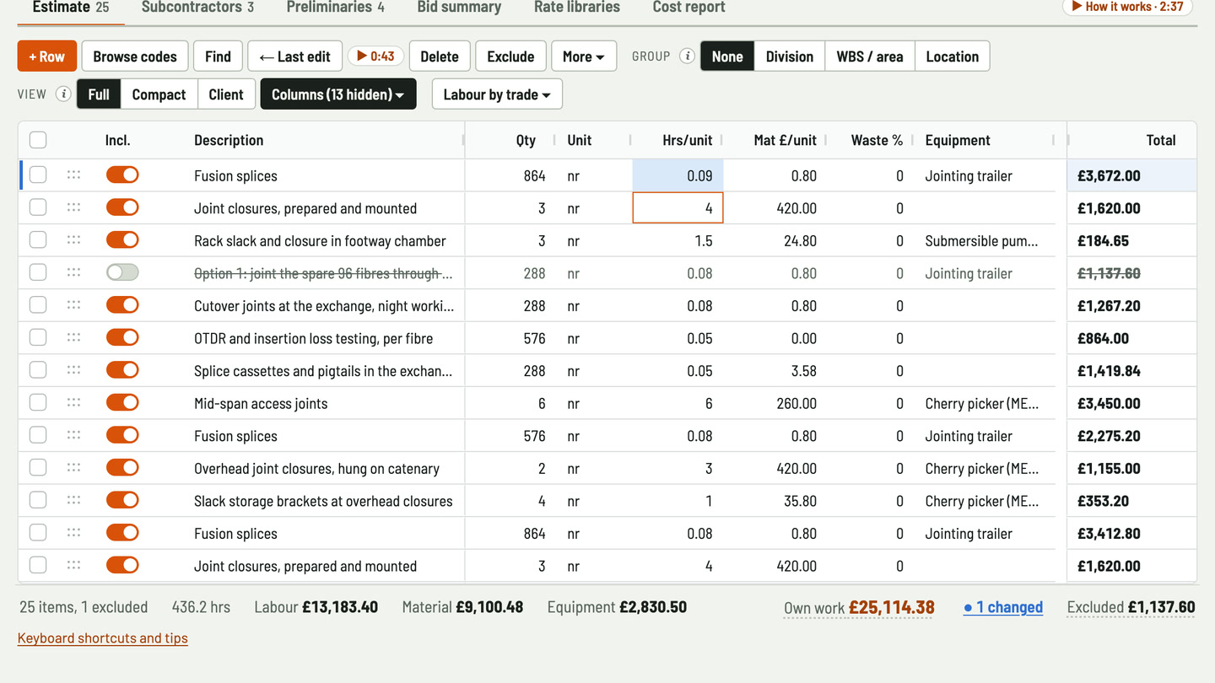Group rows by Location
Image resolution: width=1215 pixels, height=683 pixels.
pos(953,56)
